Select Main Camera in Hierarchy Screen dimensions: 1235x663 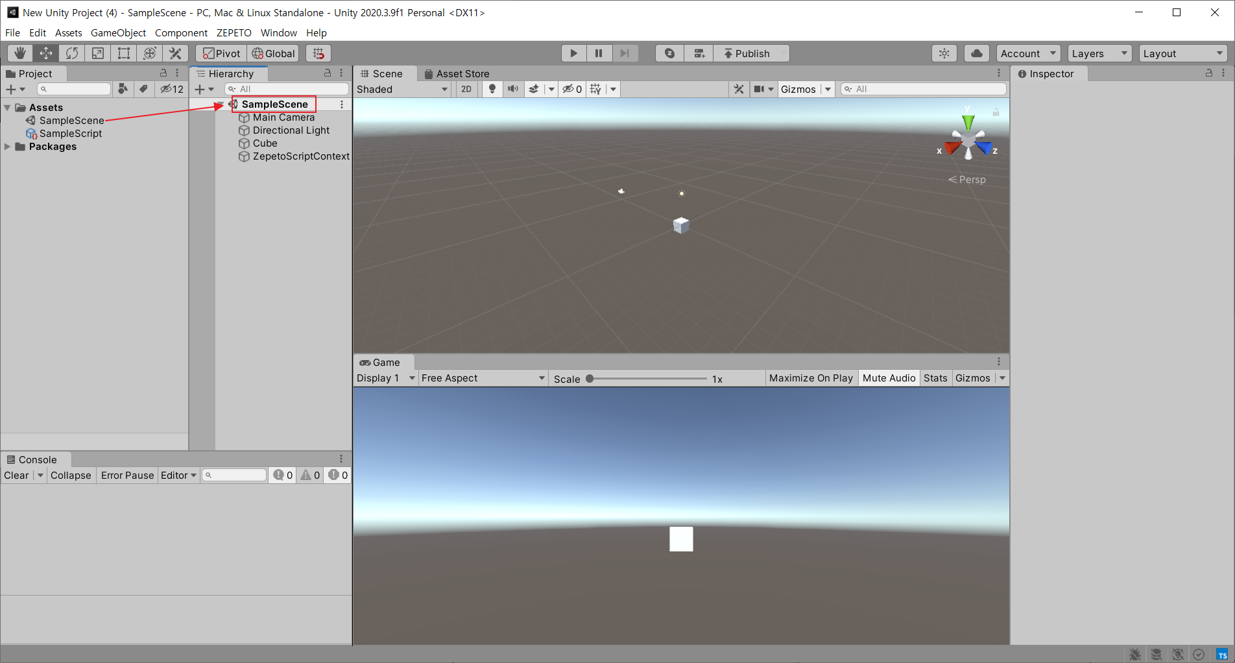283,117
